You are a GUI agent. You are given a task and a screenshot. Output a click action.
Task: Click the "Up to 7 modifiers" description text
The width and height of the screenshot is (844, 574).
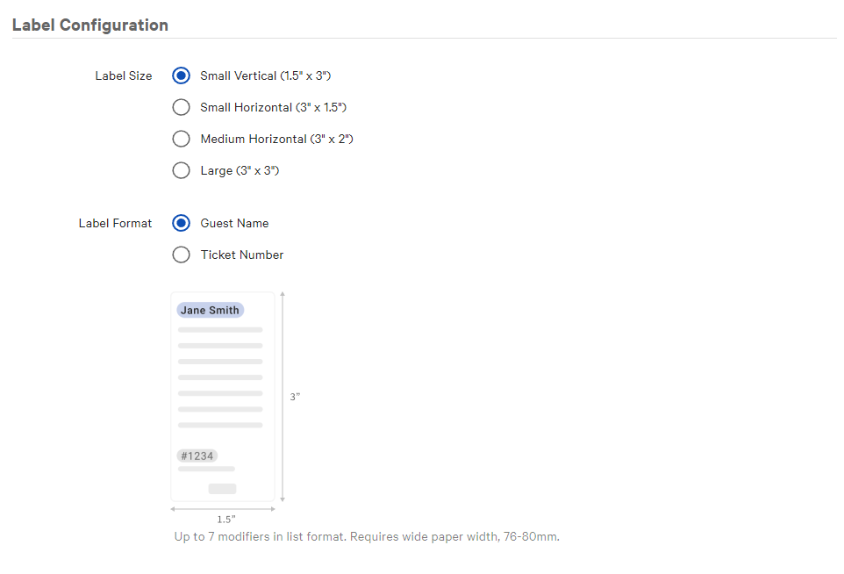click(366, 536)
